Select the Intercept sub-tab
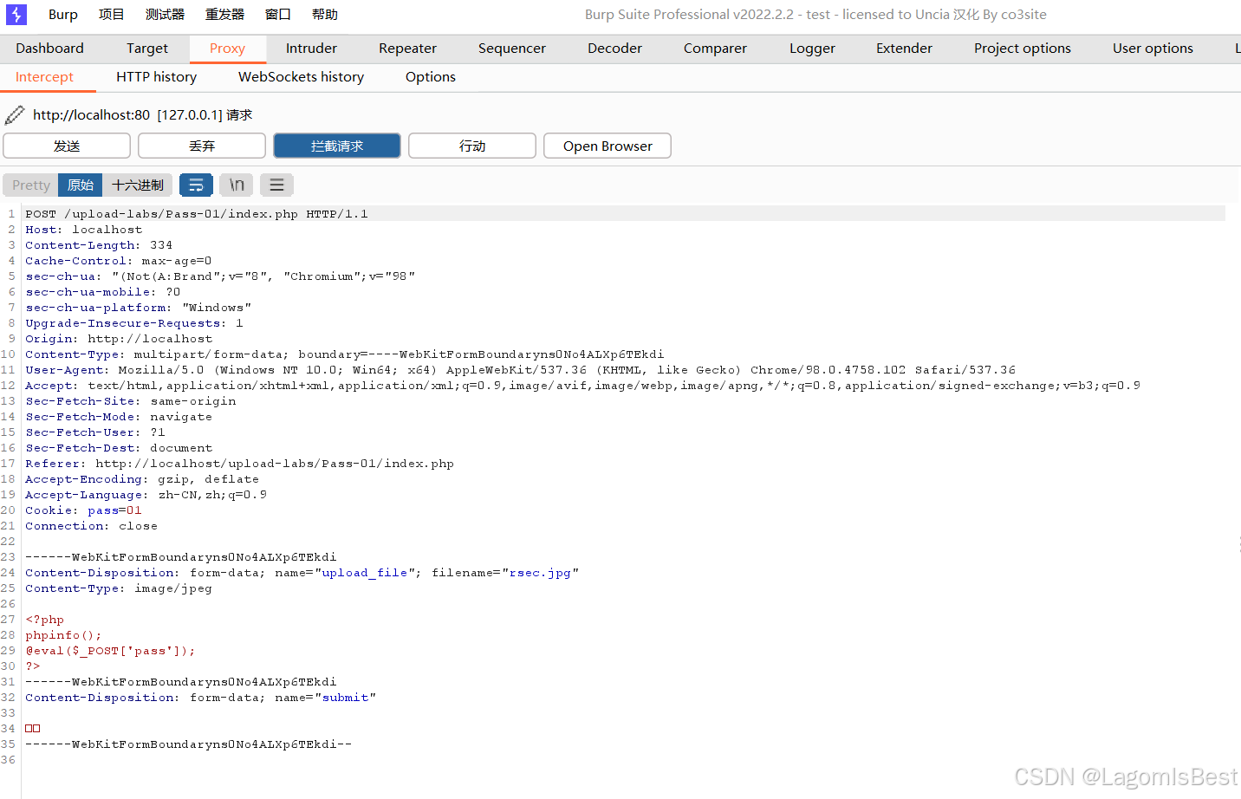This screenshot has width=1241, height=799. point(44,77)
